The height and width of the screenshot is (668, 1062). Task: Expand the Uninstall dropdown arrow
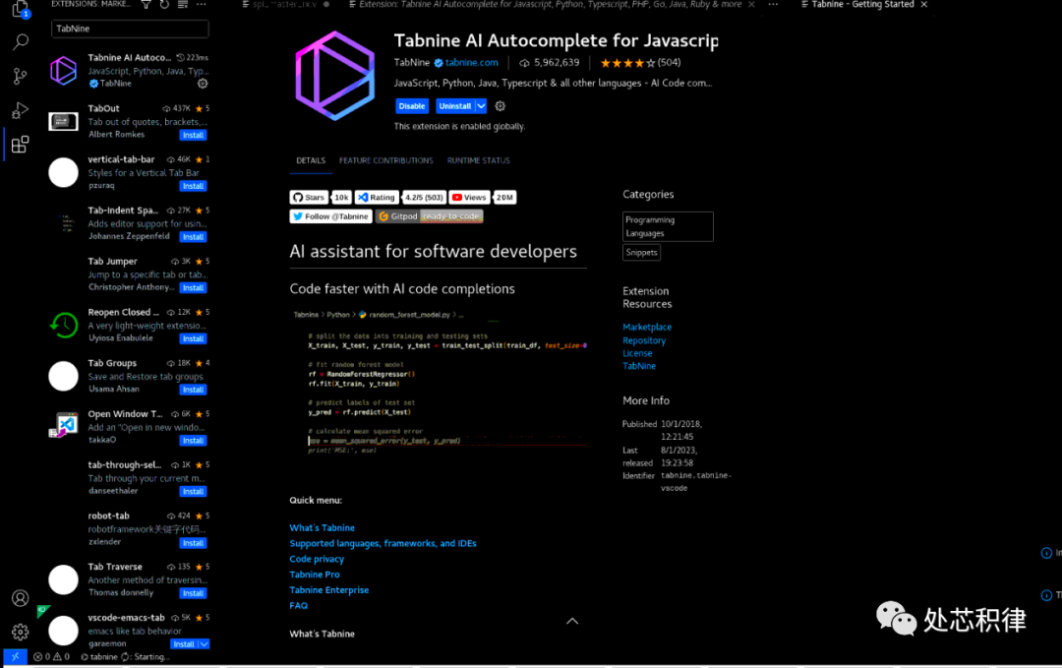pyautogui.click(x=481, y=105)
